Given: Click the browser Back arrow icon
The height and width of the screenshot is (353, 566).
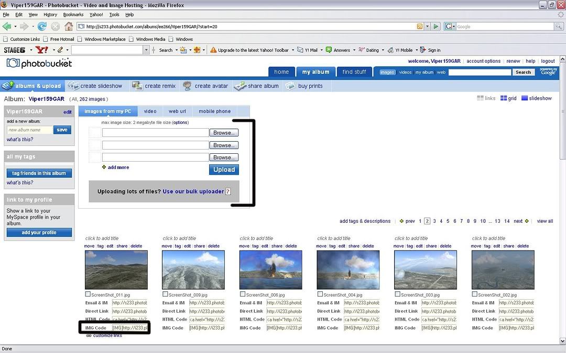Looking at the screenshot, I should 7,26.
